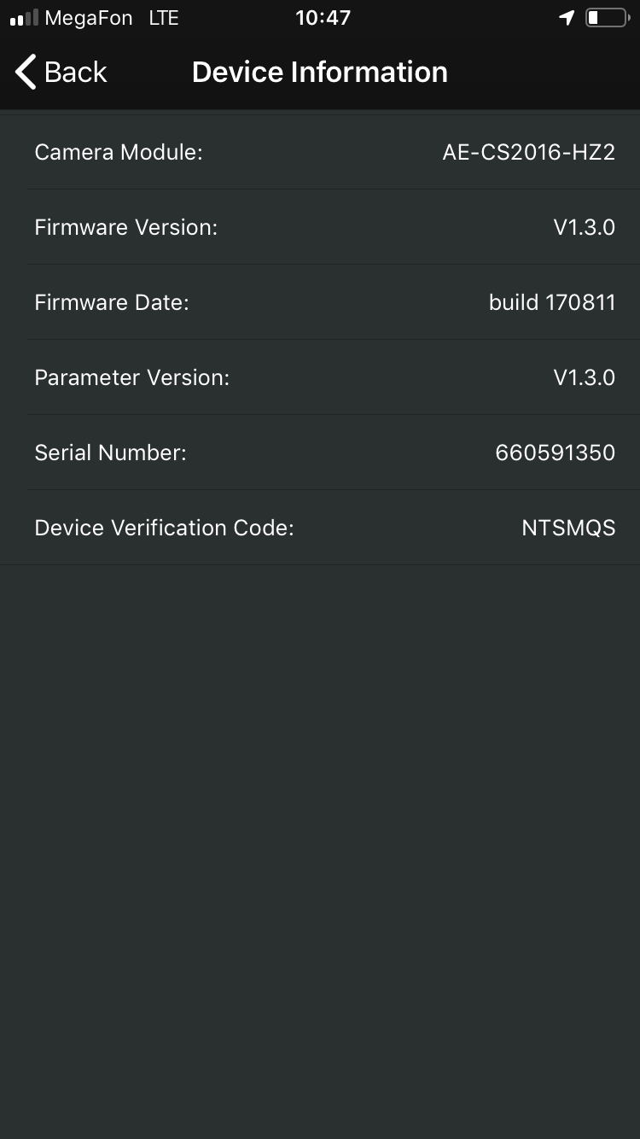Viewport: 640px width, 1139px height.
Task: Tap the LTE network indicator
Action: point(163,18)
